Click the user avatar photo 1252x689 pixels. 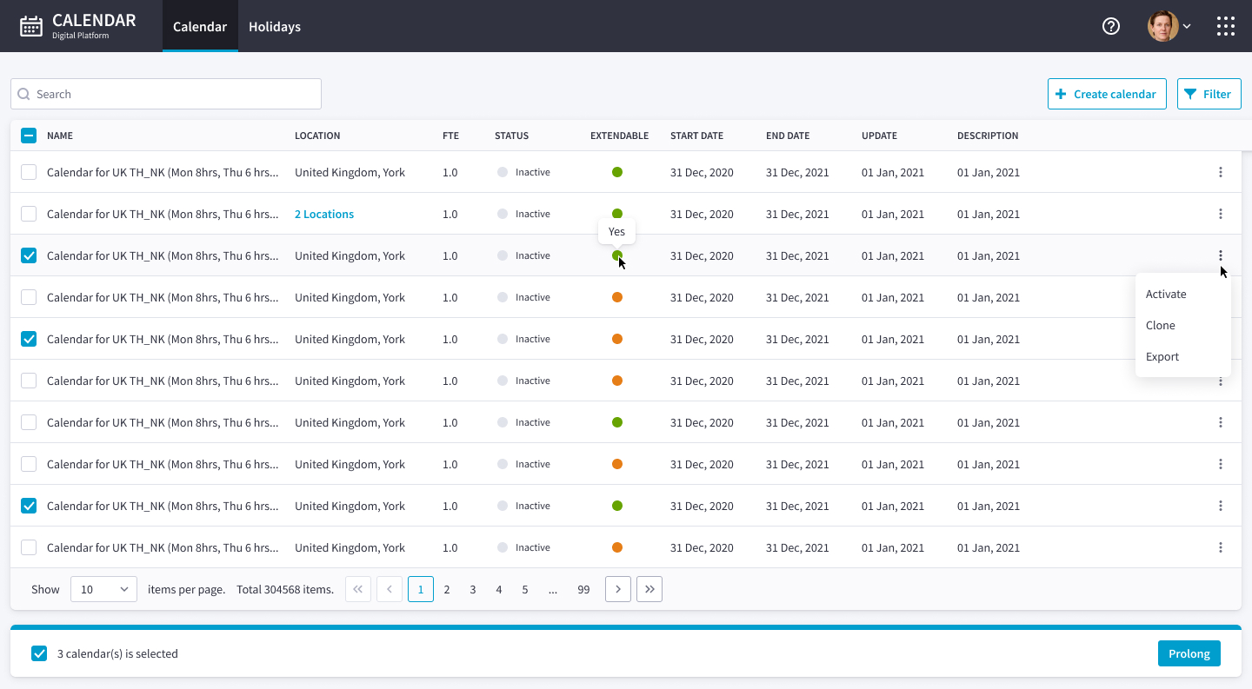[1162, 26]
